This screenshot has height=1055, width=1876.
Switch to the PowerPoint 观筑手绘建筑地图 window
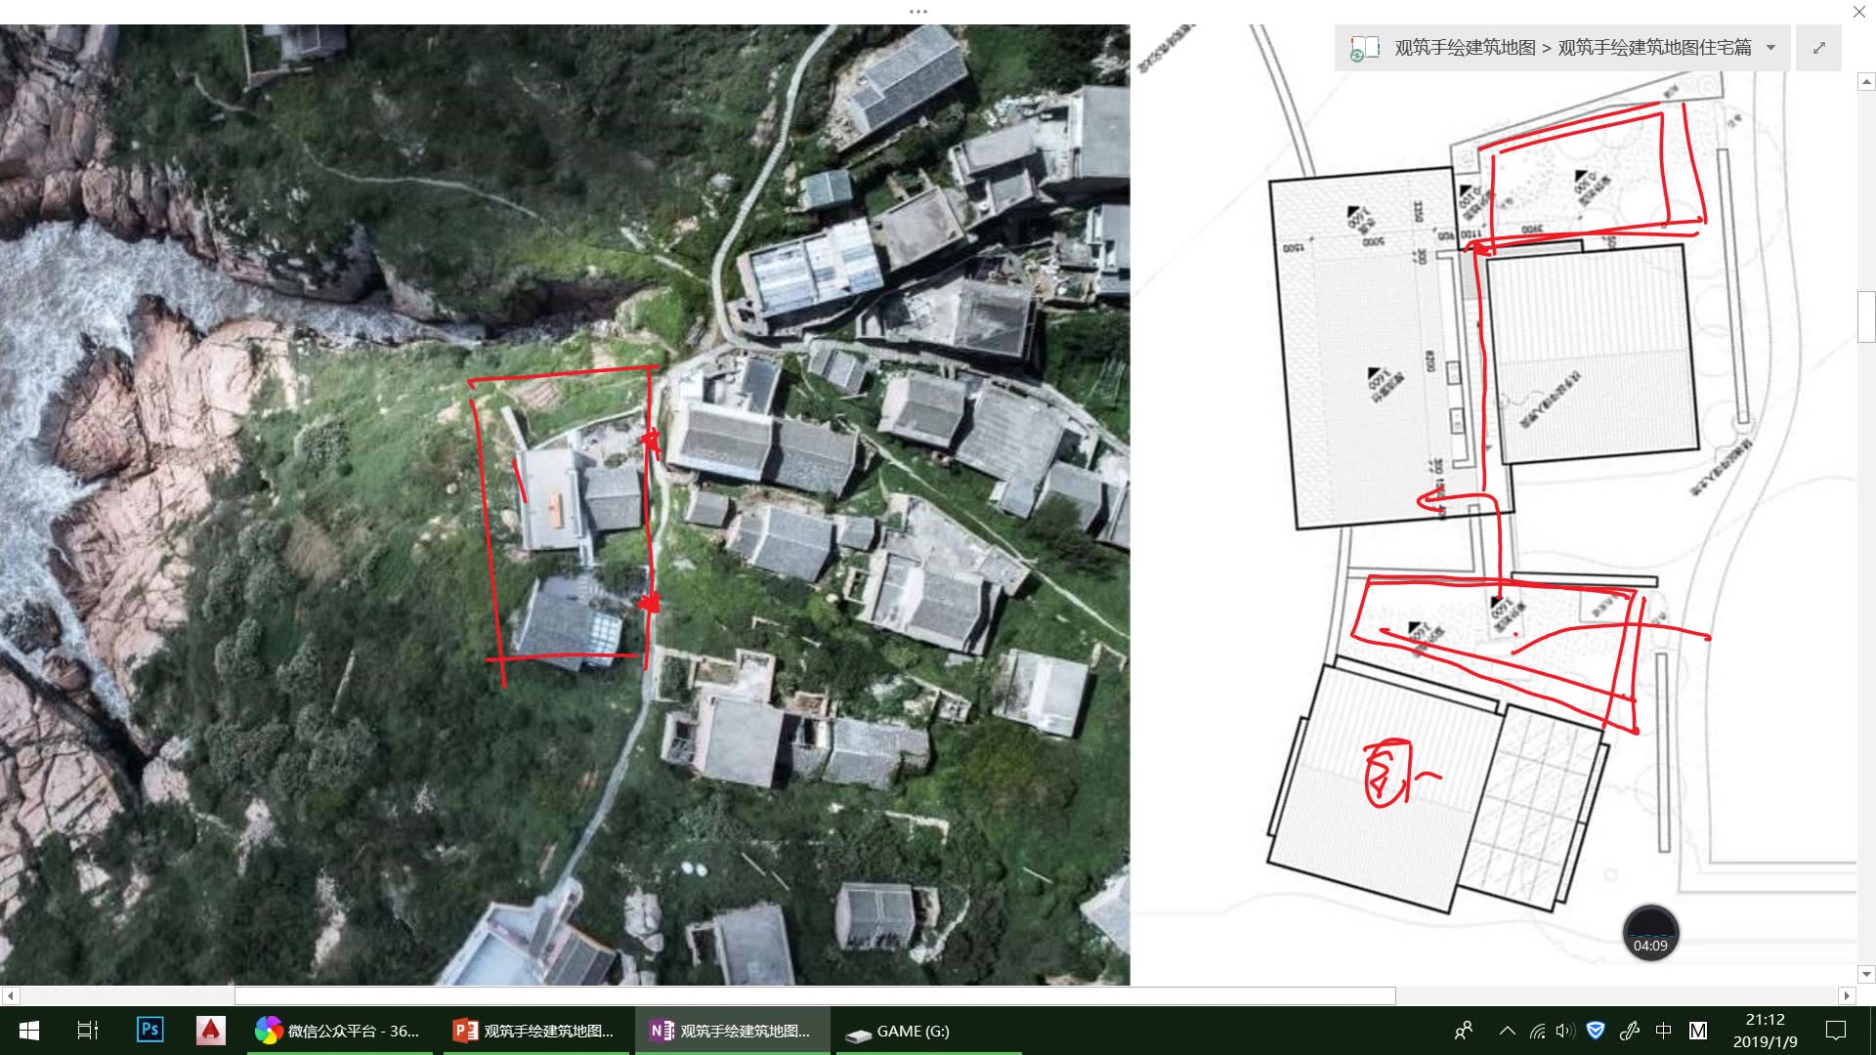pos(535,1031)
